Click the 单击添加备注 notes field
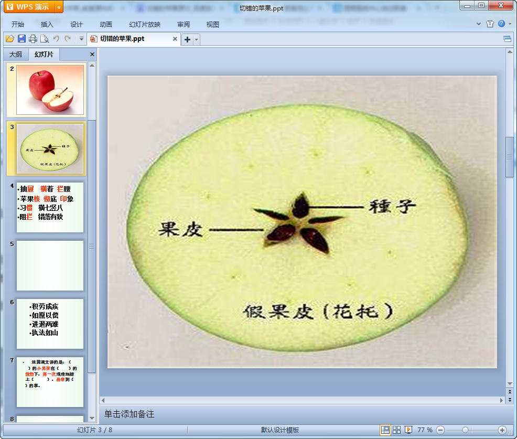Image resolution: width=517 pixels, height=439 pixels. (303, 414)
